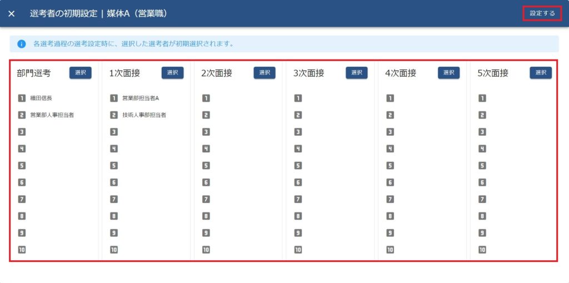Select 織田信長 in 部門選考 list

[41, 98]
